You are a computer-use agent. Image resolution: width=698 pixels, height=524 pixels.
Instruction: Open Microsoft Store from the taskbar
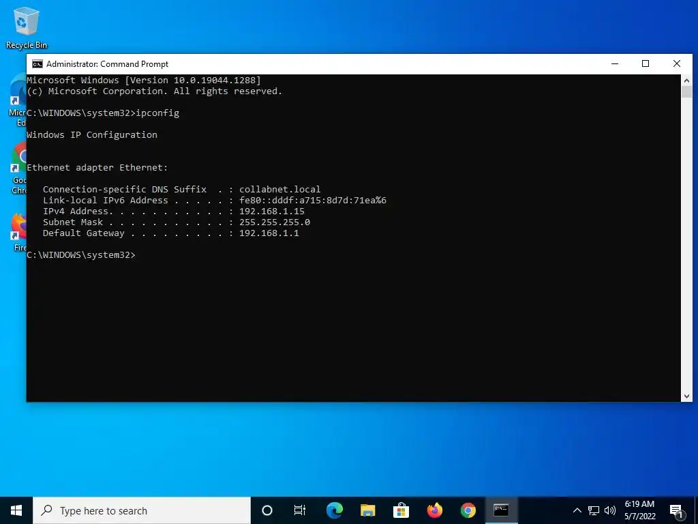click(x=401, y=510)
